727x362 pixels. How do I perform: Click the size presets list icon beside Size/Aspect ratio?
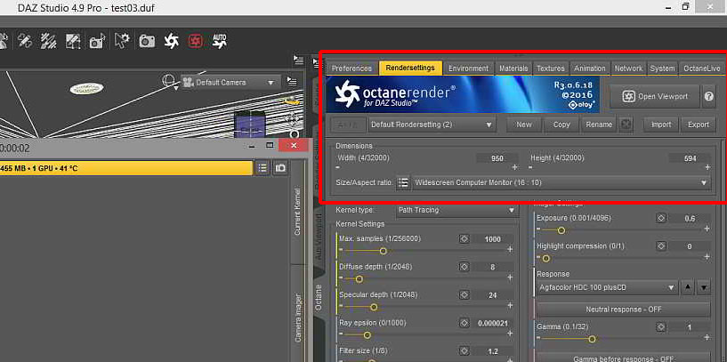403,182
